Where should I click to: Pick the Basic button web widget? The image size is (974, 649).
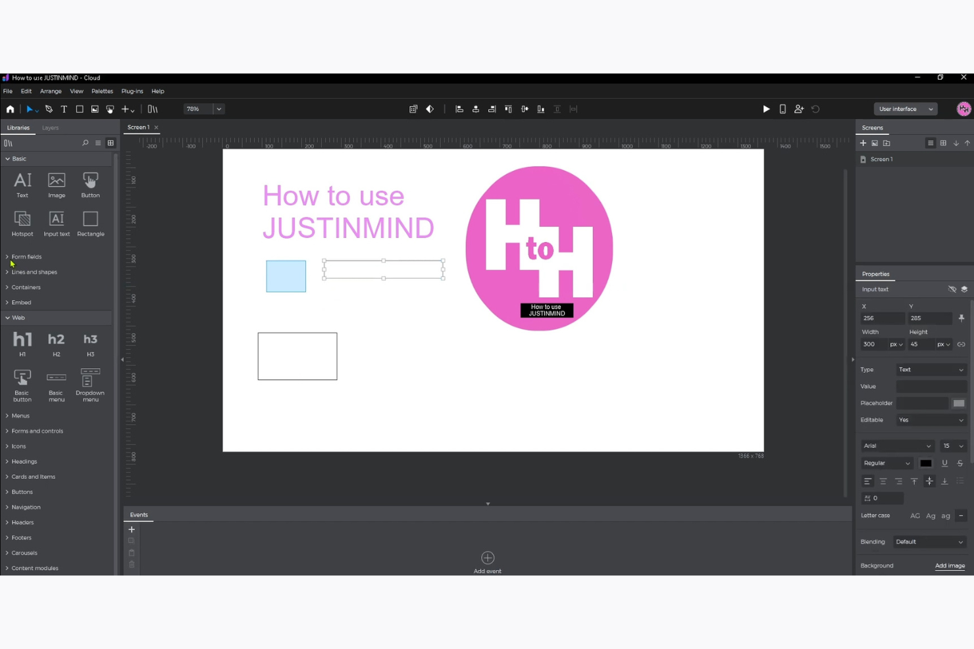point(22,385)
